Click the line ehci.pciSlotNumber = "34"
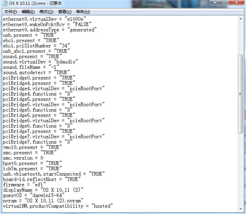Viewport: 246px width, 214px height. pos(36,46)
